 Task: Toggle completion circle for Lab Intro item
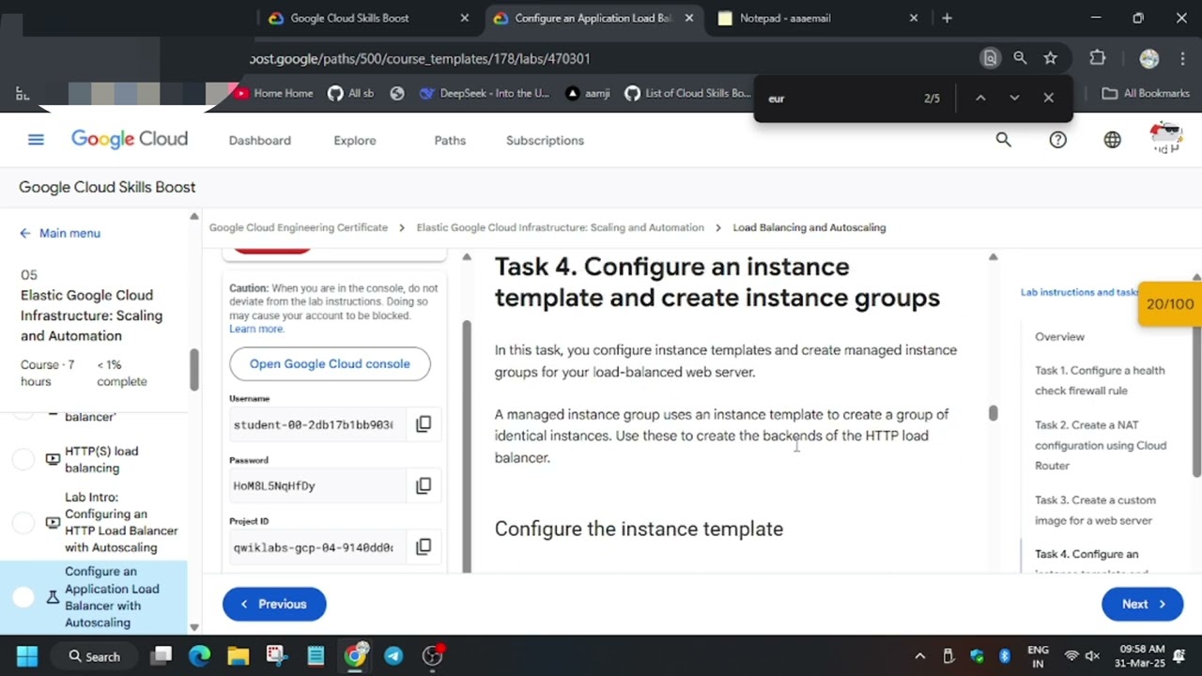click(x=23, y=522)
